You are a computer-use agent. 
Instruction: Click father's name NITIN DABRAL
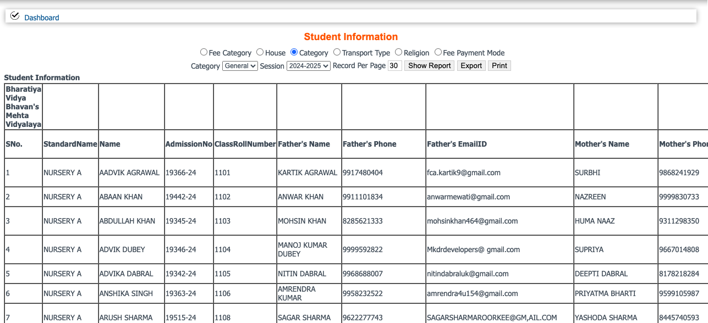point(302,274)
